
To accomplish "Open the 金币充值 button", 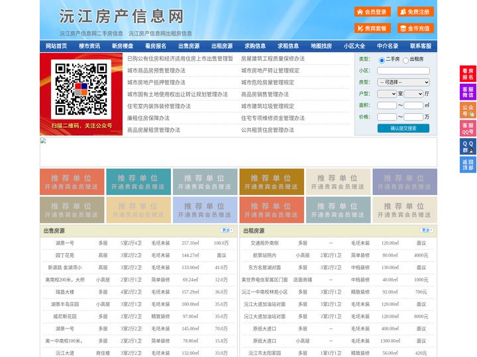I will [x=415, y=28].
